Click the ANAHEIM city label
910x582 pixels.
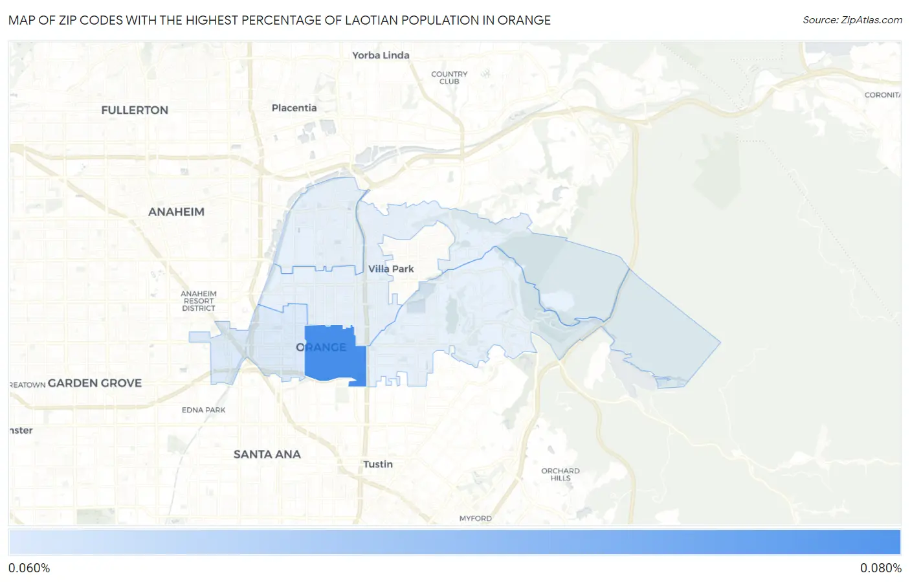(x=176, y=212)
